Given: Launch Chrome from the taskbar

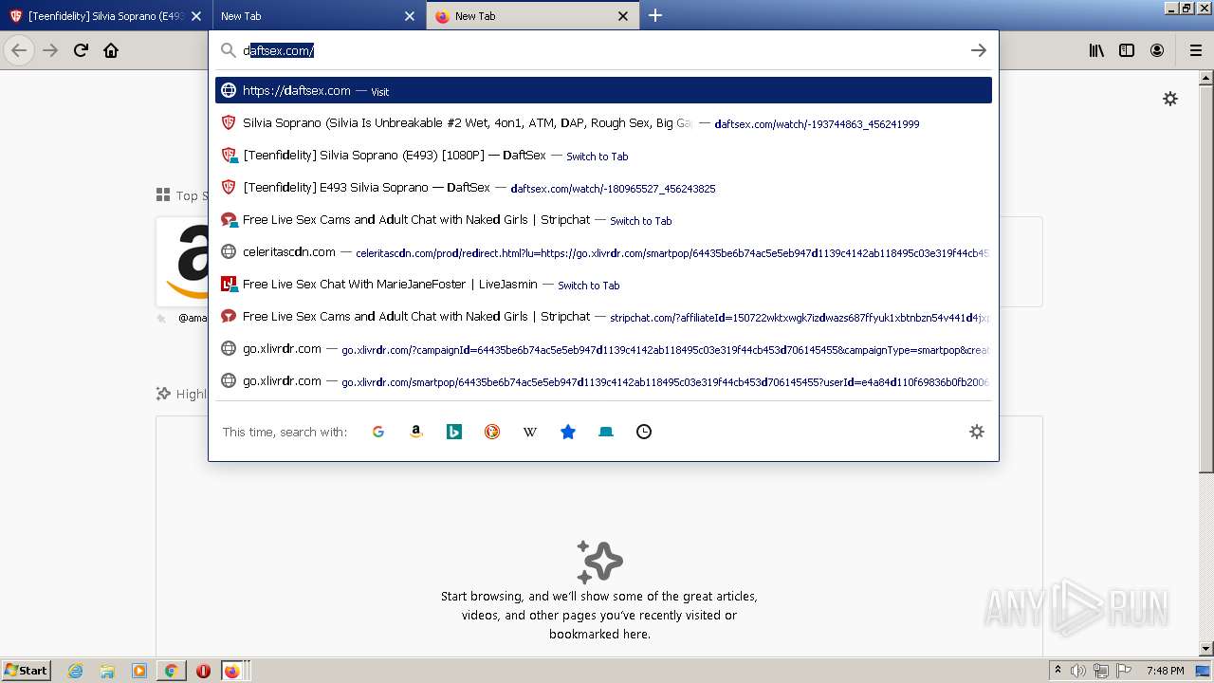Looking at the screenshot, I should click(171, 671).
